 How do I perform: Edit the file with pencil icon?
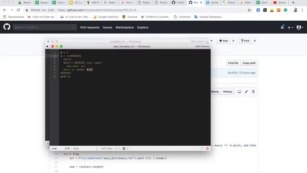(x=246, y=92)
